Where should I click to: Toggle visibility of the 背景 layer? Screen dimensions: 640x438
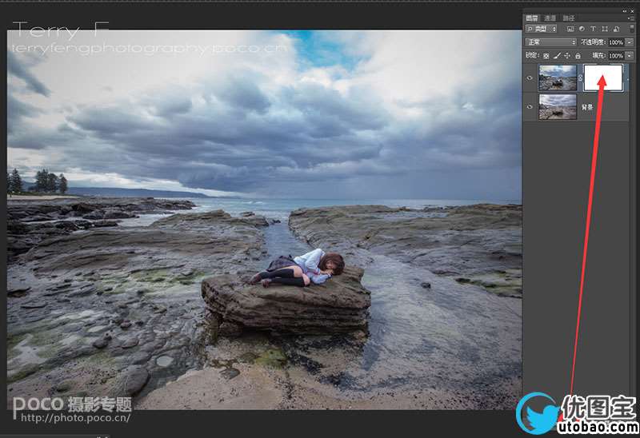[530, 106]
